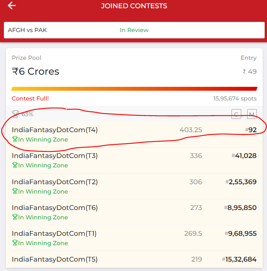267x271 pixels.
Task: Click trophy icon in the T4 row
Action: tap(15, 139)
